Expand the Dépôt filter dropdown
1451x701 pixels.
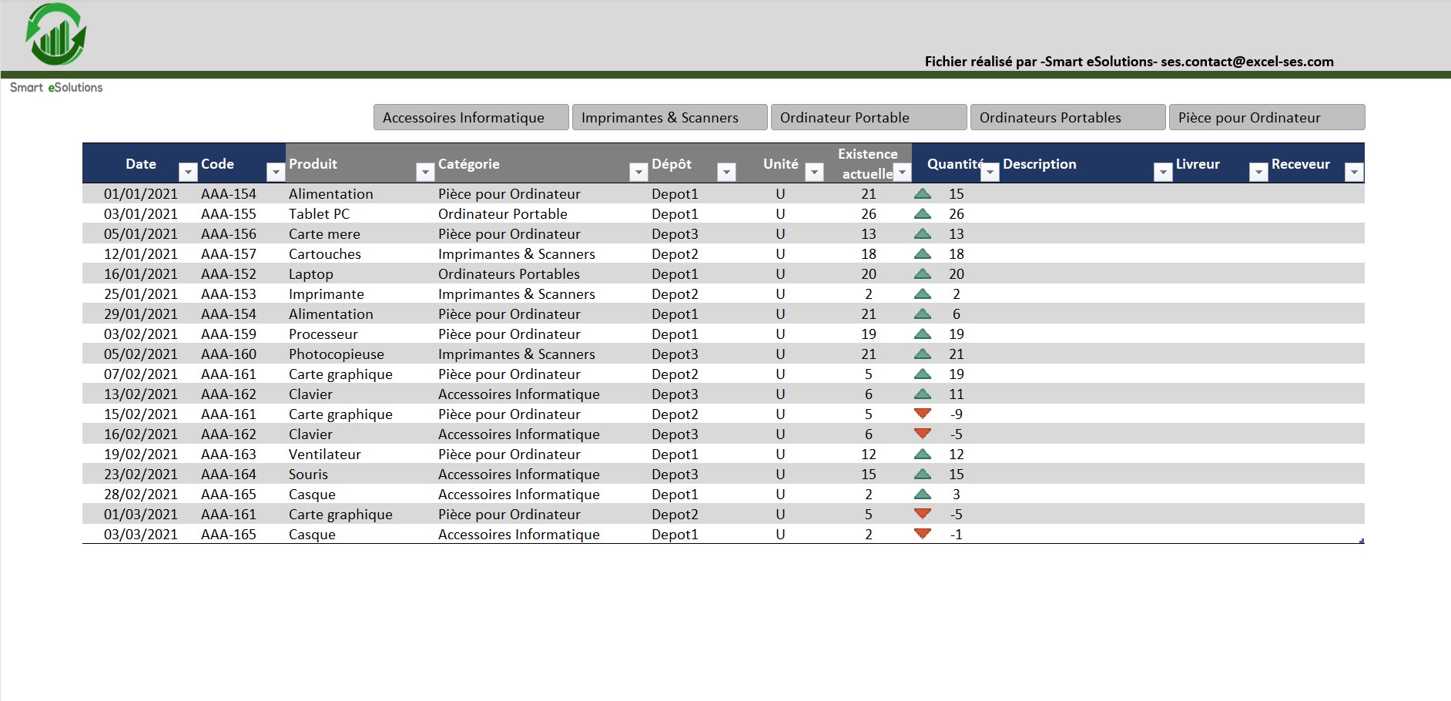click(725, 173)
